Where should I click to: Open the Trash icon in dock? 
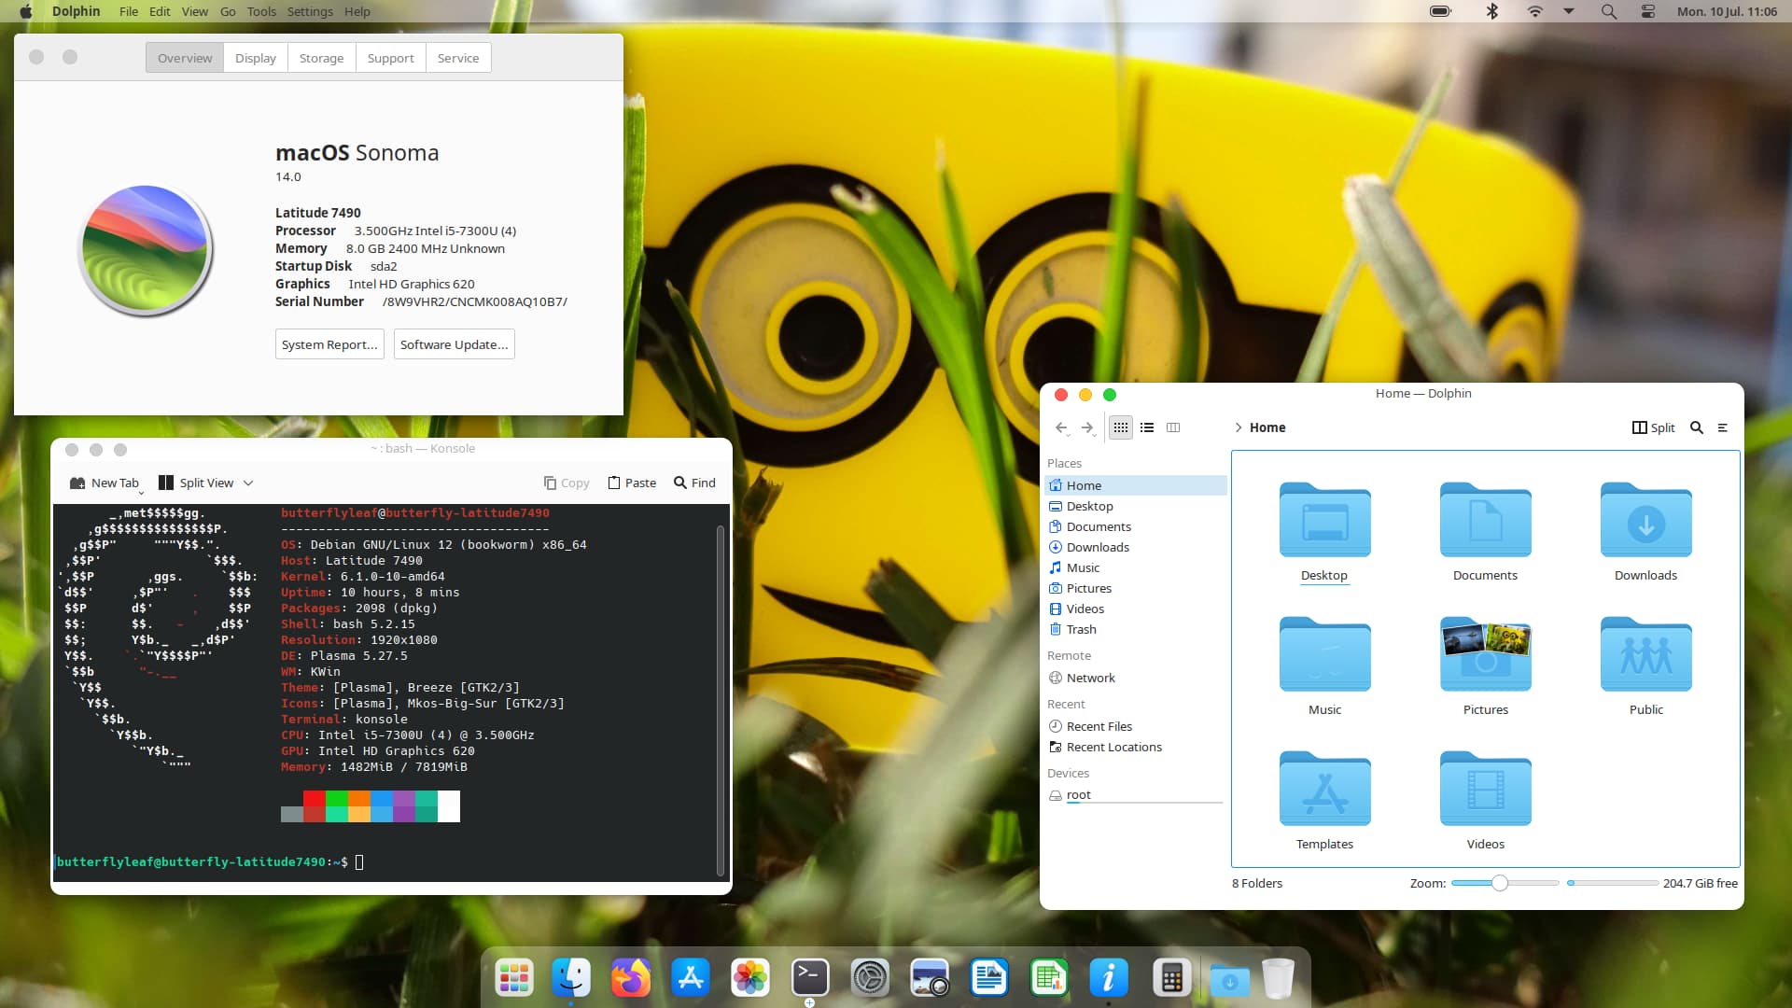pyautogui.click(x=1278, y=978)
